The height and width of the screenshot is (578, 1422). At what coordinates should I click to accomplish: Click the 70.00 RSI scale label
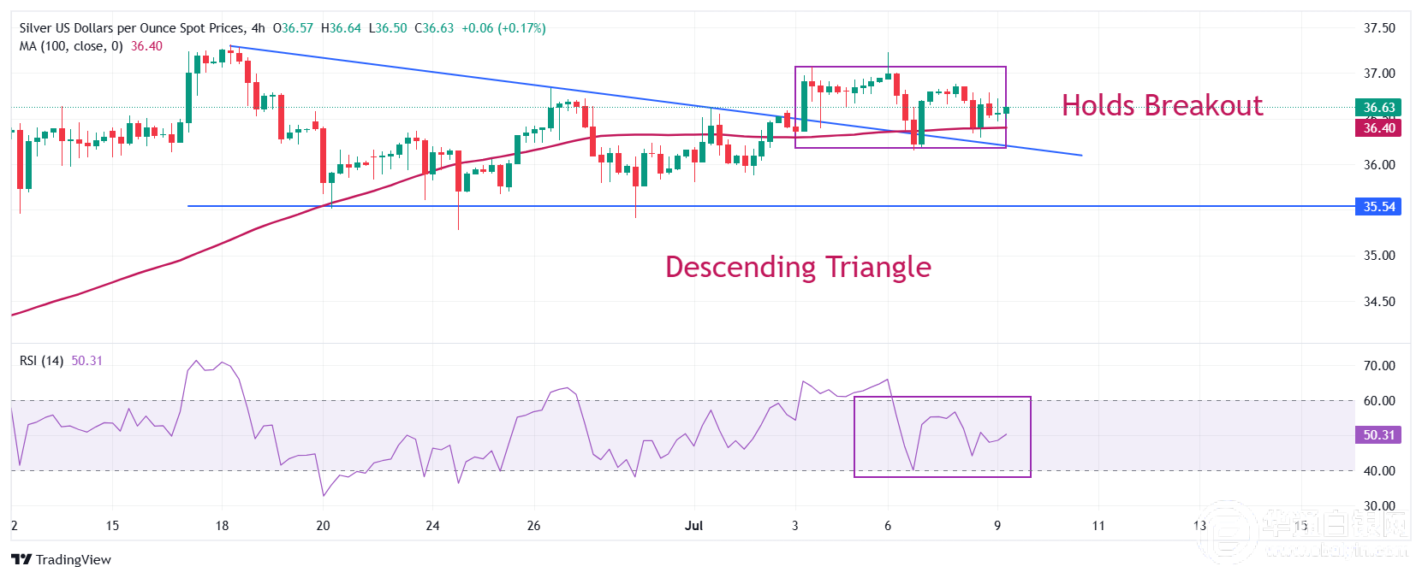click(x=1379, y=366)
